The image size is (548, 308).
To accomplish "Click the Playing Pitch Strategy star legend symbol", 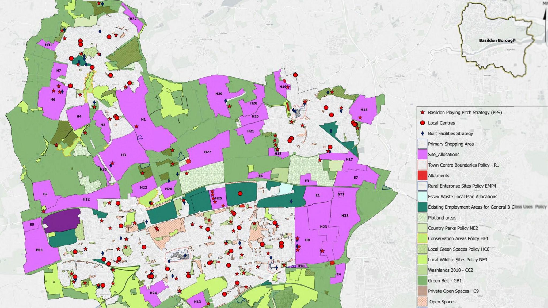I will pyautogui.click(x=423, y=113).
